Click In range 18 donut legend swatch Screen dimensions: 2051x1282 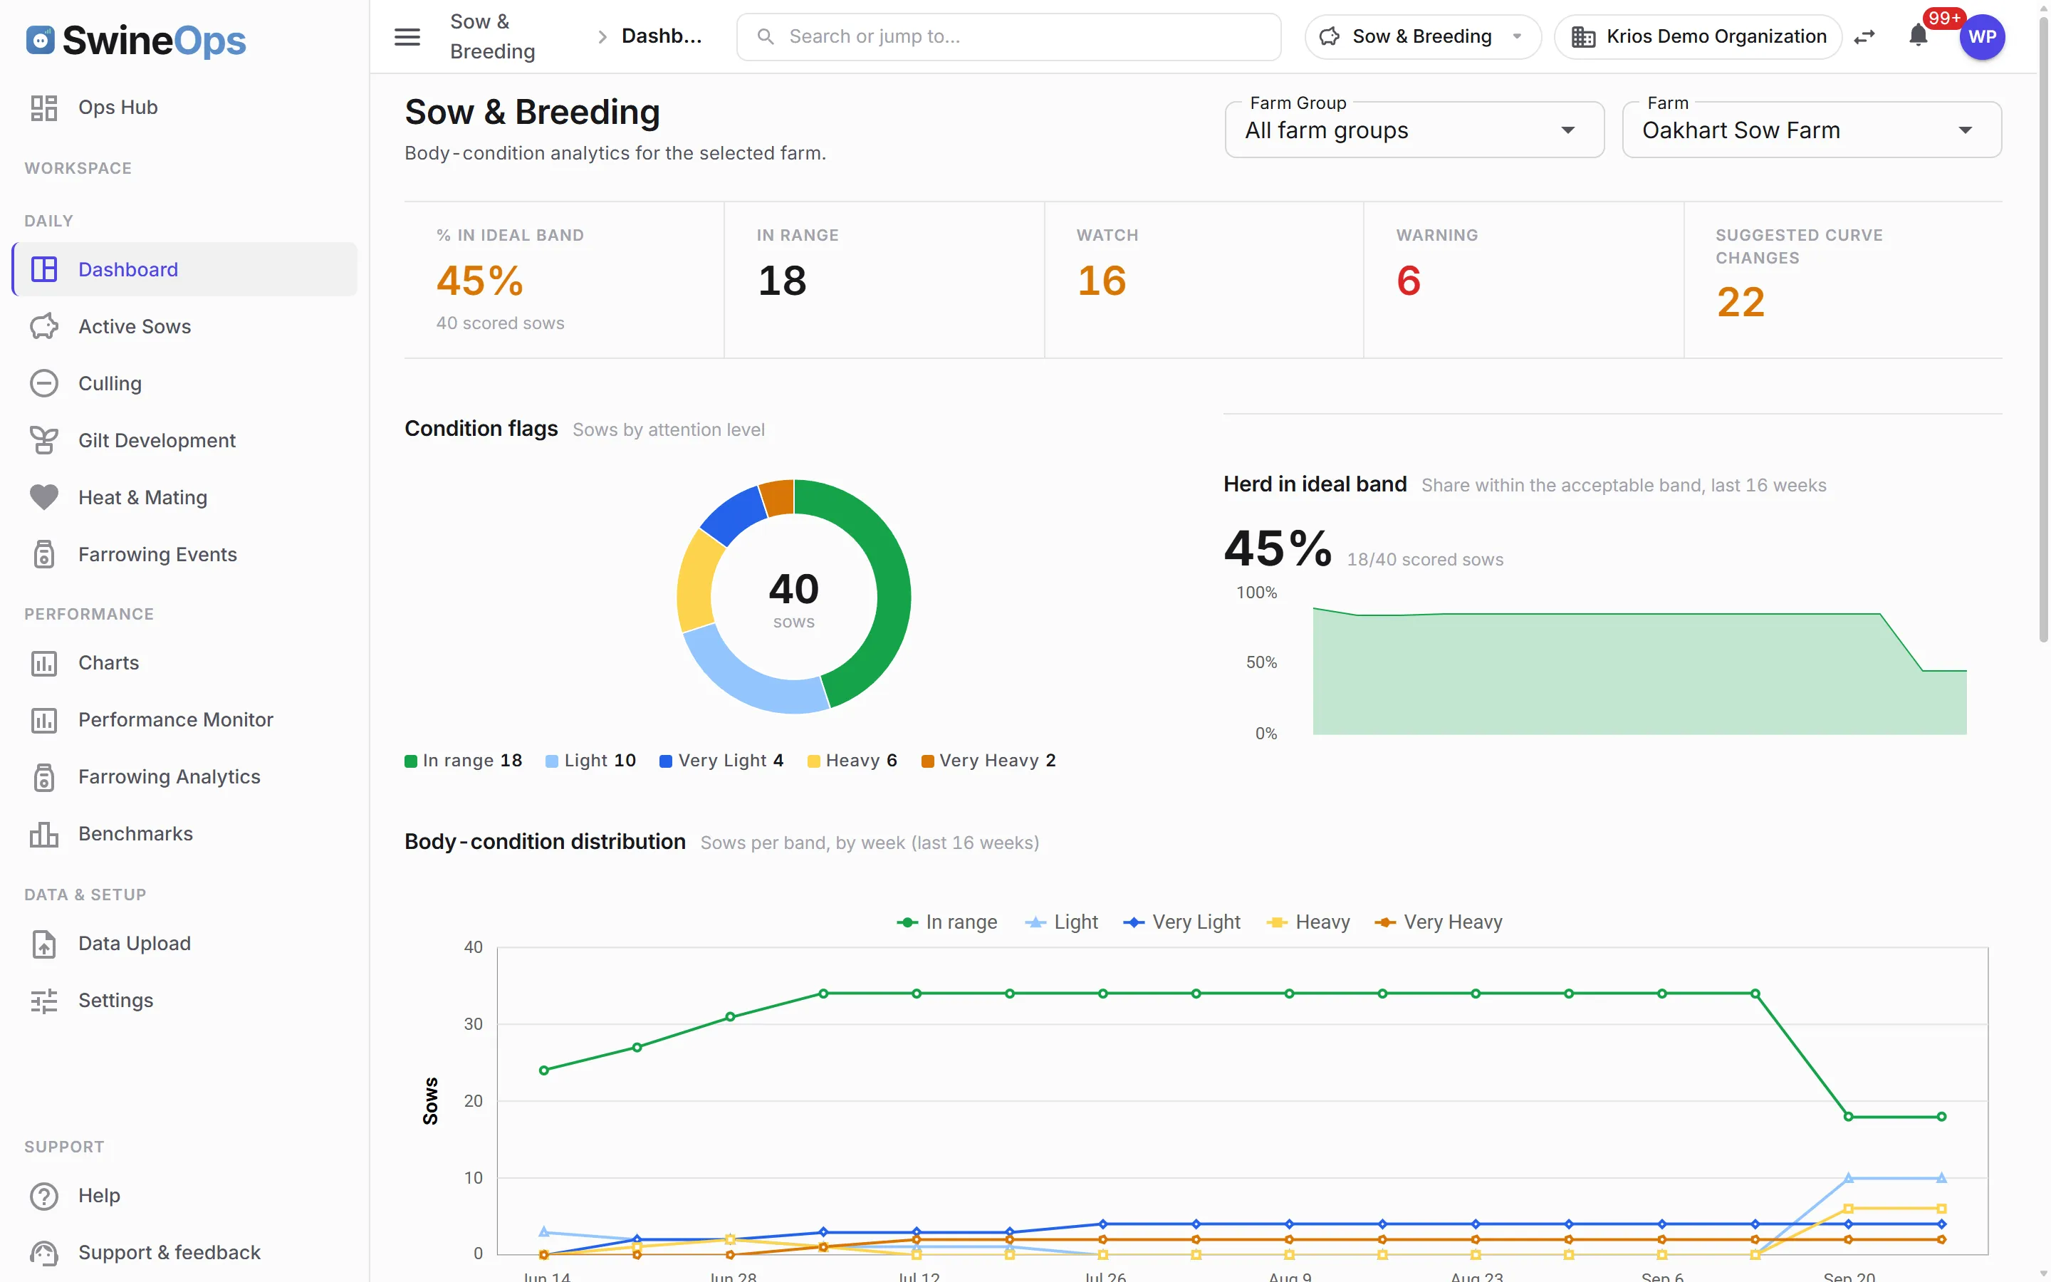[x=411, y=761]
